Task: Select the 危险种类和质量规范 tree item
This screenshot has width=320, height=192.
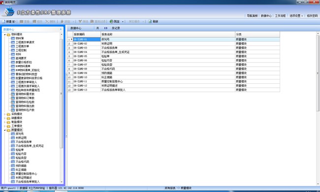Action: tap(28, 90)
